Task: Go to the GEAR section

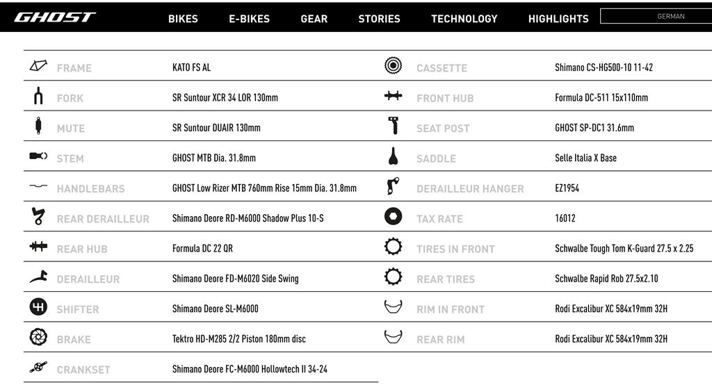Action: click(314, 19)
